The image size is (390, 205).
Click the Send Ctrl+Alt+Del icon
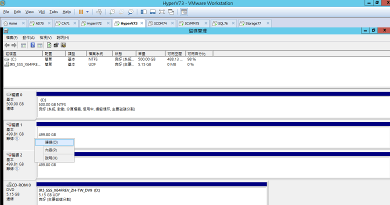click(x=99, y=11)
